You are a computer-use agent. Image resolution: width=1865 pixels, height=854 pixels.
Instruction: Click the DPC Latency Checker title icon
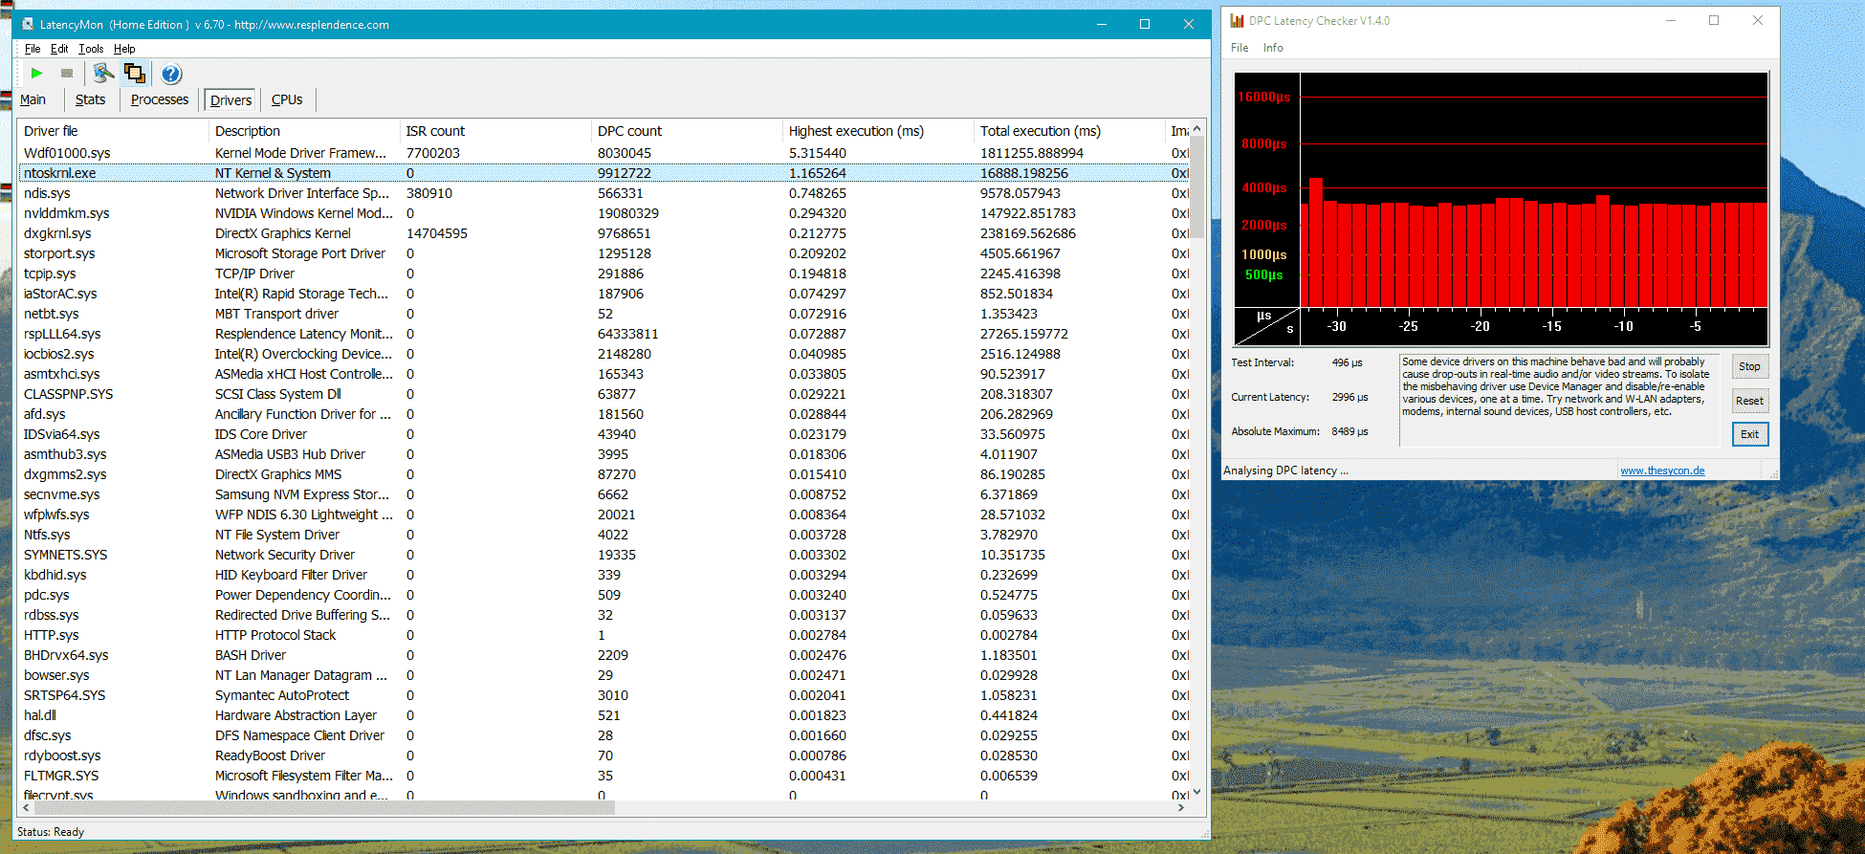[1237, 21]
